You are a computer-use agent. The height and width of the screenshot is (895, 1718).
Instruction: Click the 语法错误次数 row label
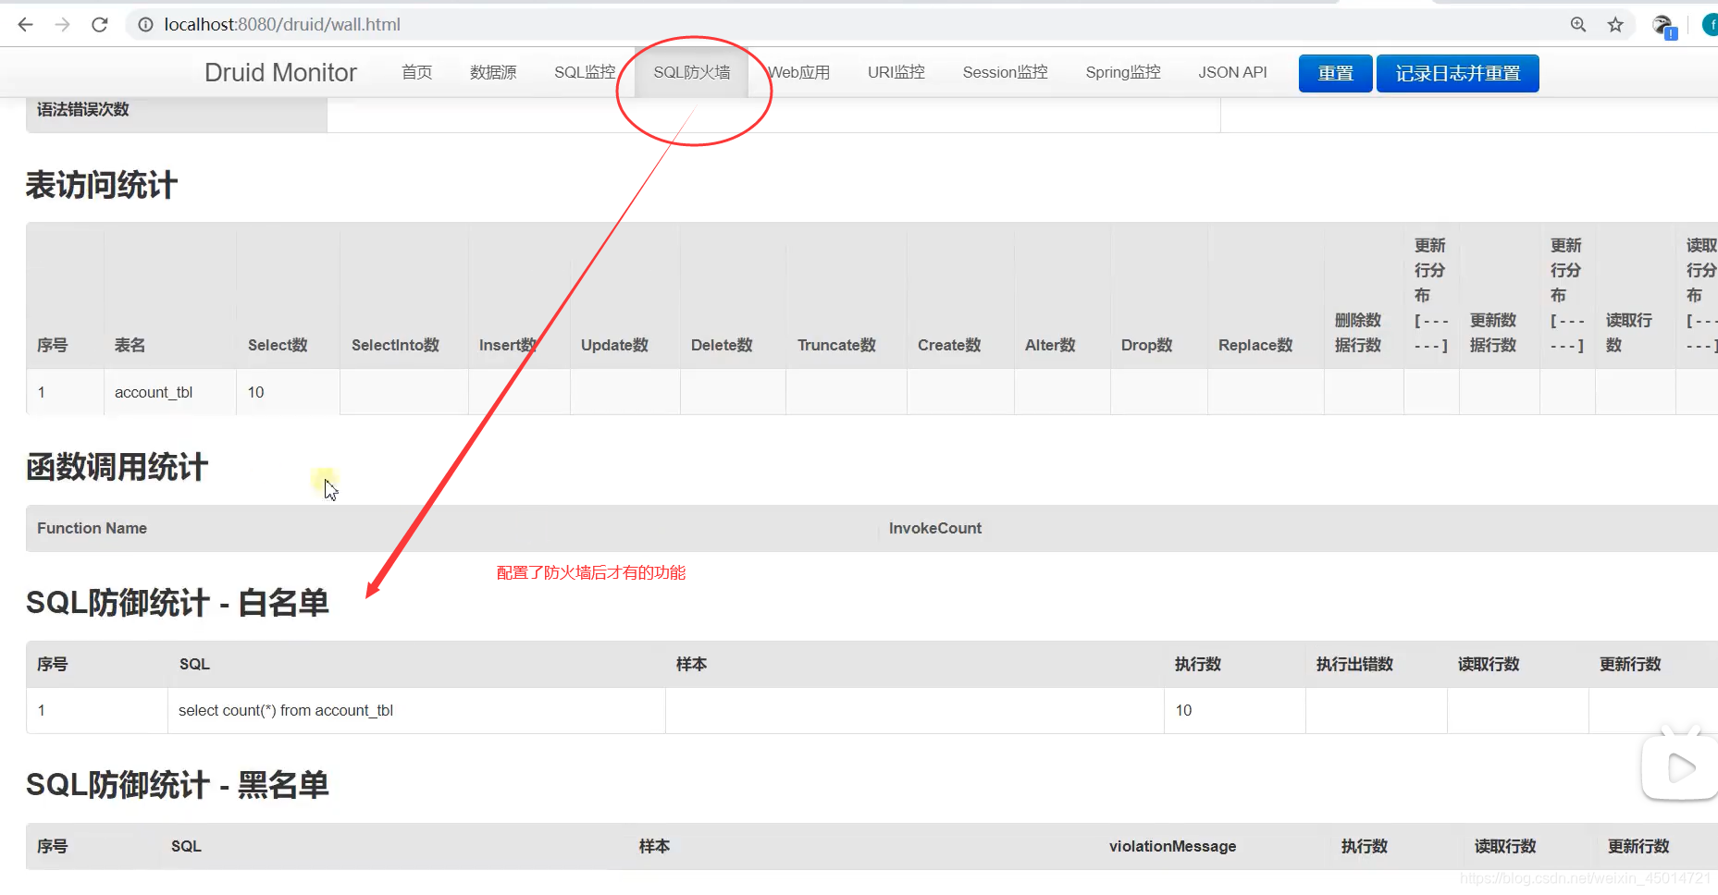(x=83, y=109)
